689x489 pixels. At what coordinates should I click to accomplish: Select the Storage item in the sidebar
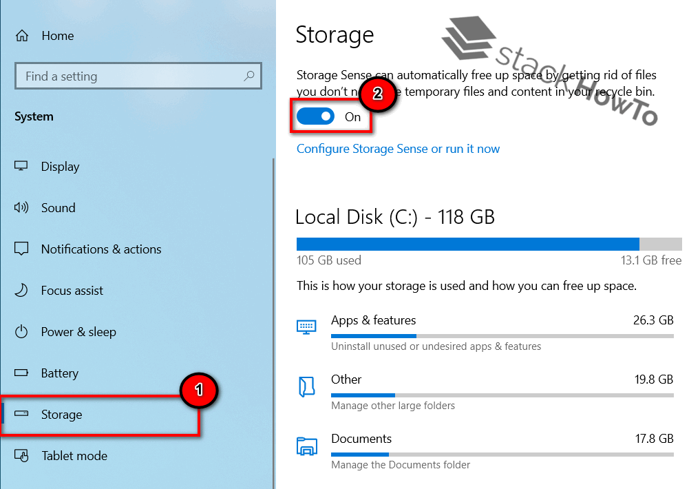(62, 415)
